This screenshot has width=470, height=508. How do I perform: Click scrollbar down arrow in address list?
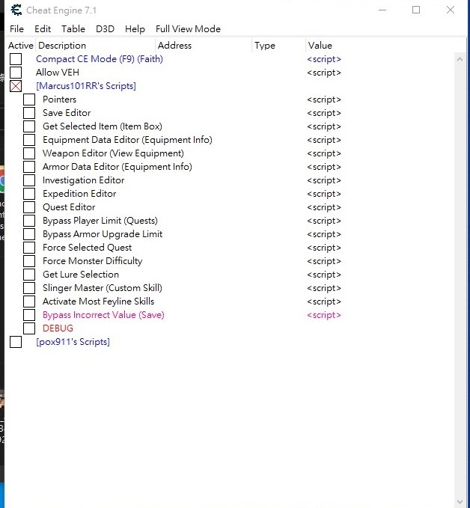tap(460, 502)
